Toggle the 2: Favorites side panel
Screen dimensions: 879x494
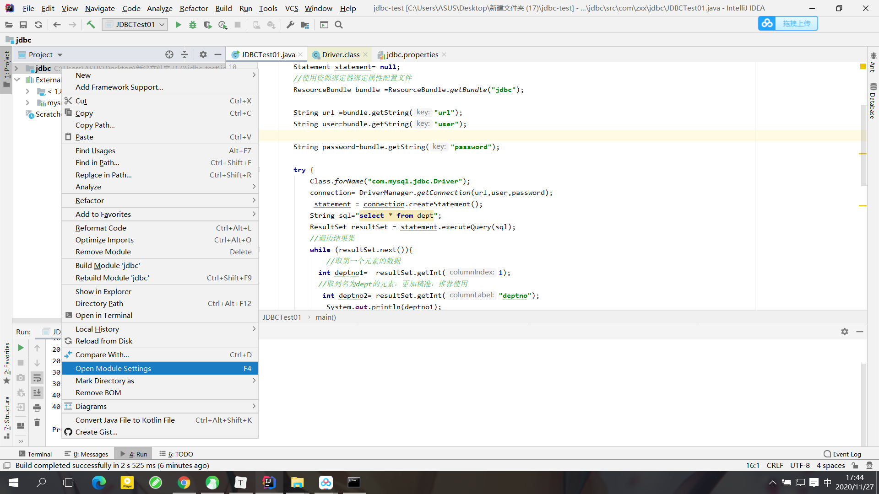click(x=6, y=364)
